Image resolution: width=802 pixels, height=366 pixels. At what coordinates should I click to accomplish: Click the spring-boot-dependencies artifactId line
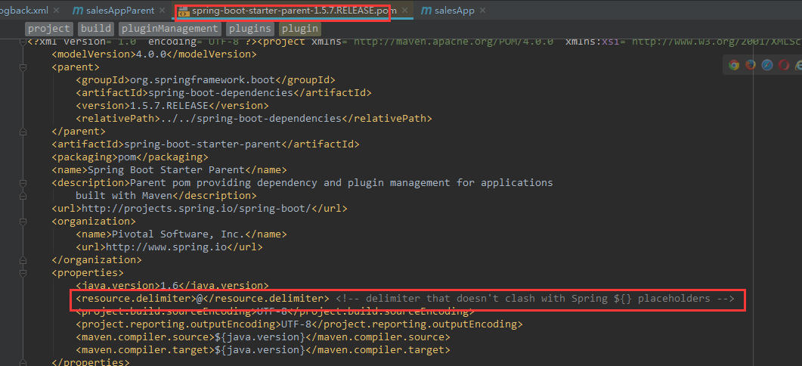224,93
